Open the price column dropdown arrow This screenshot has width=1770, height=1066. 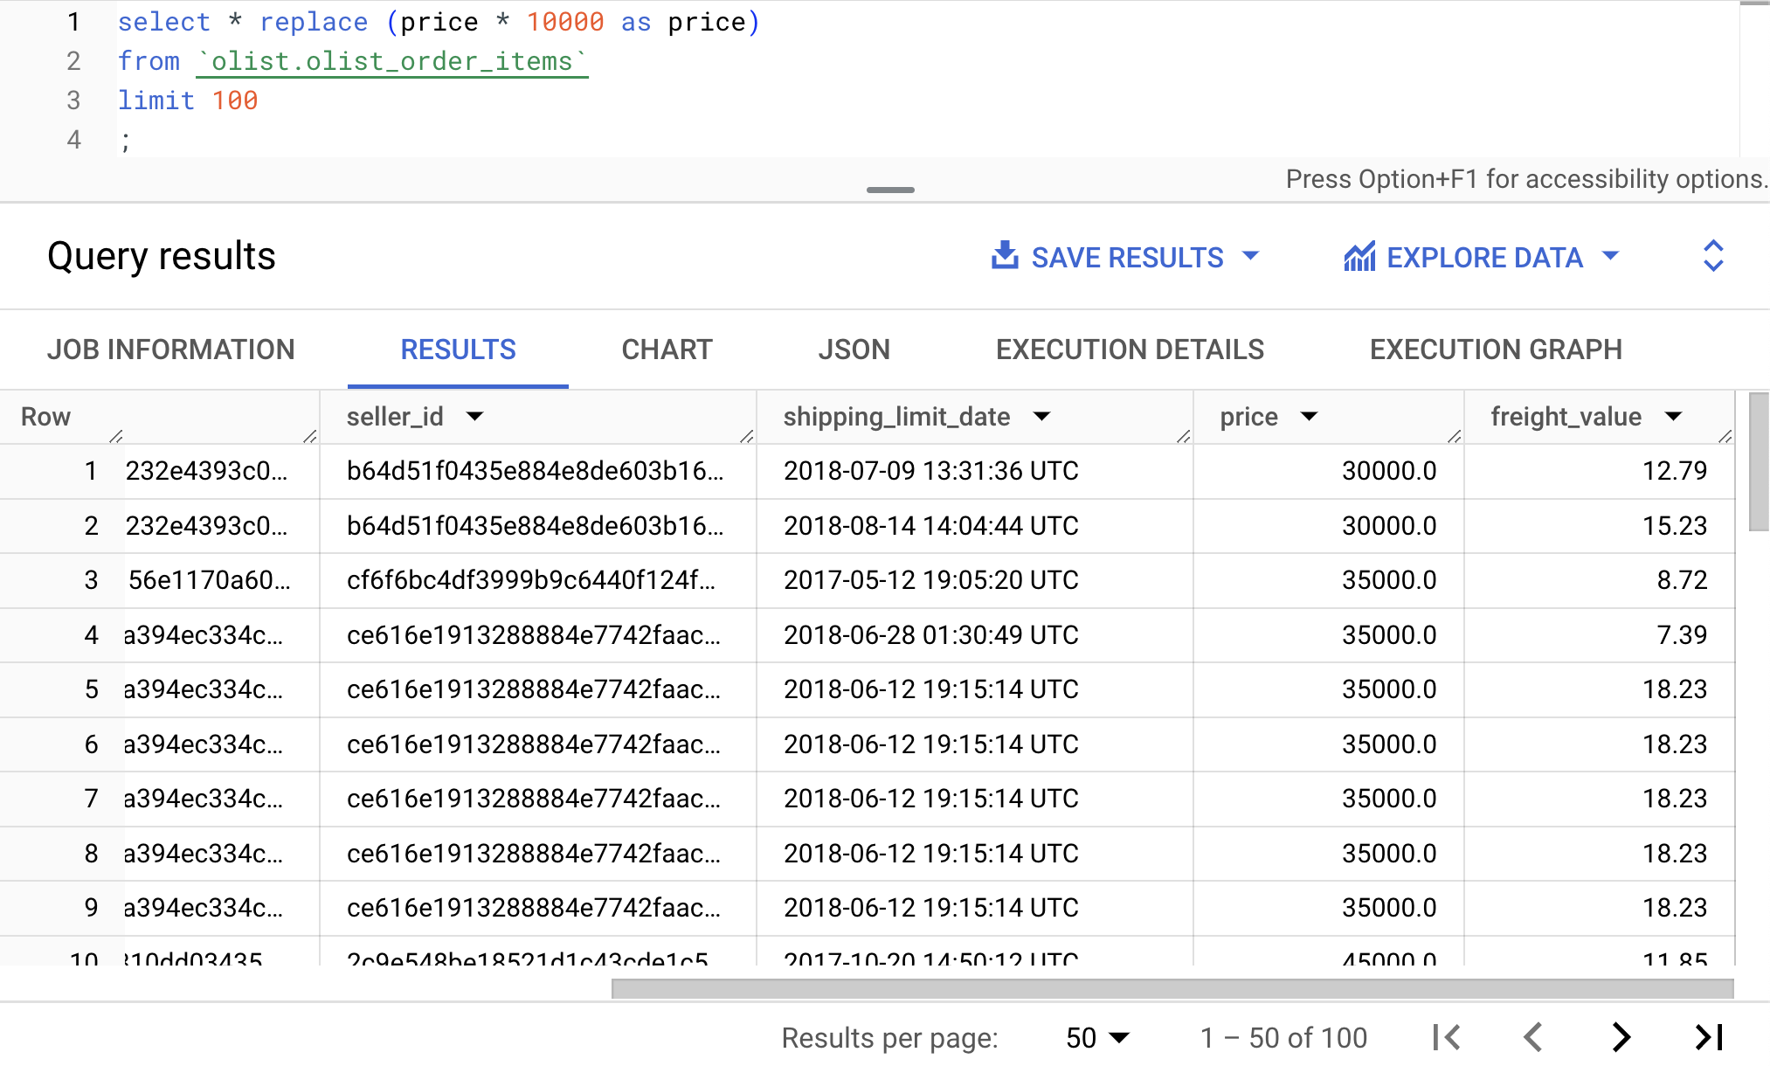(x=1309, y=417)
